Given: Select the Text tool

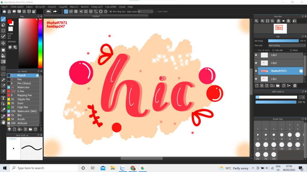Looking at the screenshot, I should [x=3, y=98].
